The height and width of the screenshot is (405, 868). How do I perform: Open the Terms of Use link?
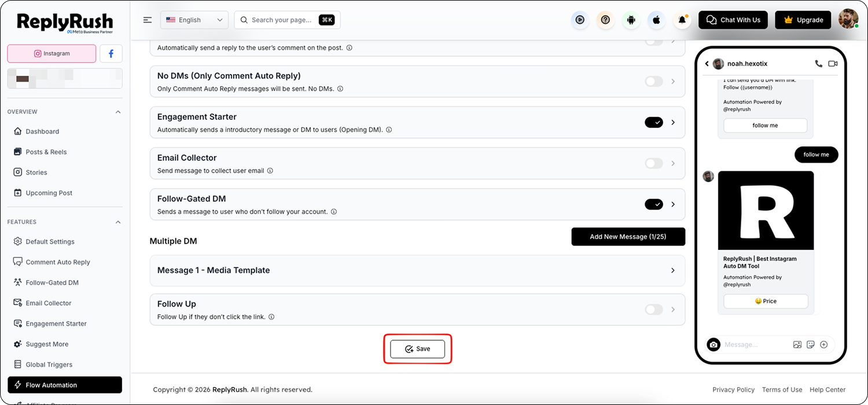click(x=782, y=390)
